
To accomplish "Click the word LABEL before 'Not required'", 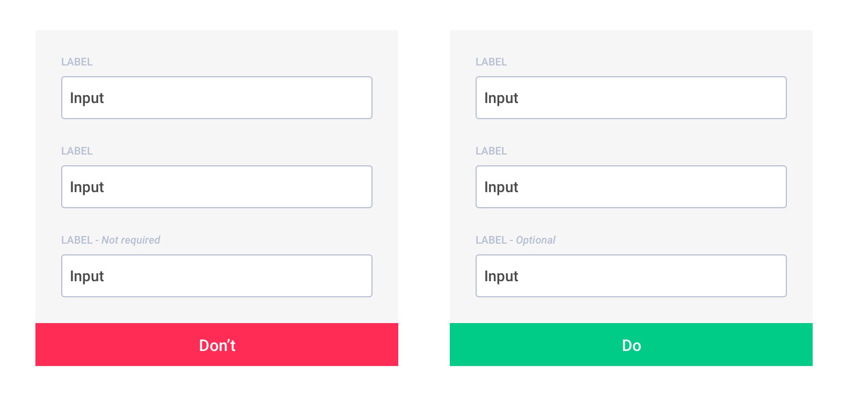I will point(77,240).
